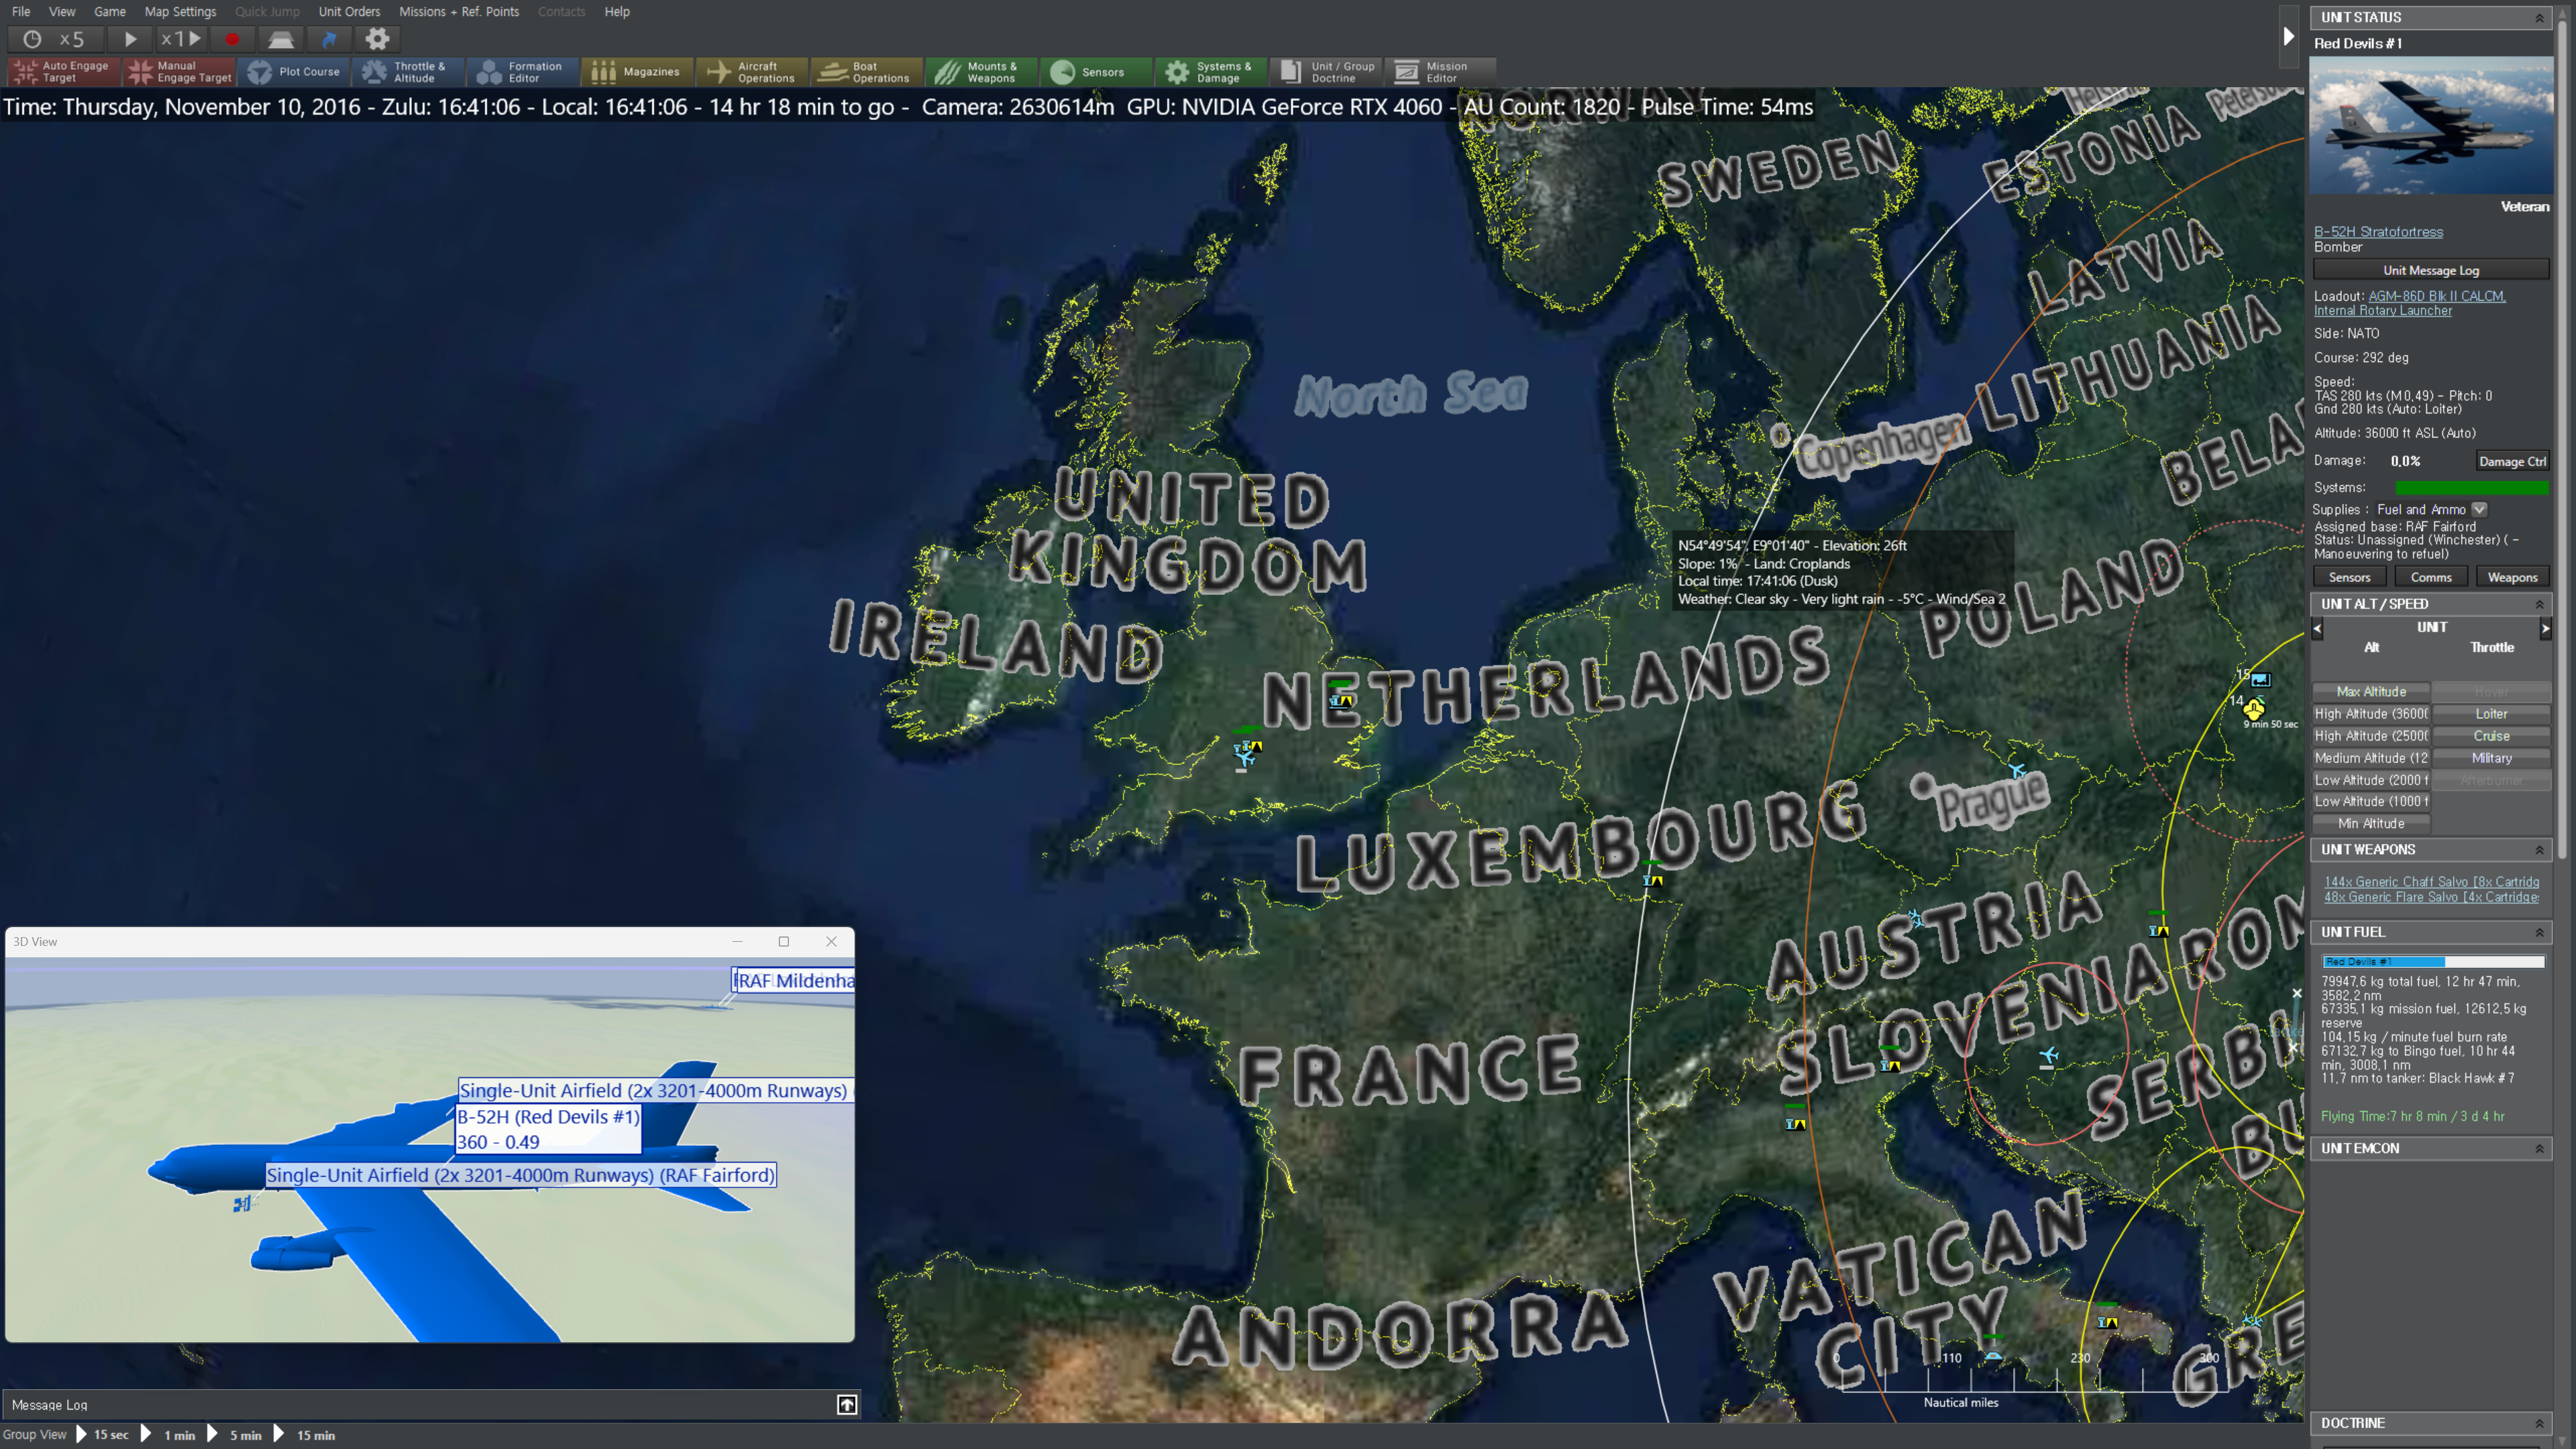Open the Game menu
This screenshot has height=1449, width=2576.
tap(110, 12)
